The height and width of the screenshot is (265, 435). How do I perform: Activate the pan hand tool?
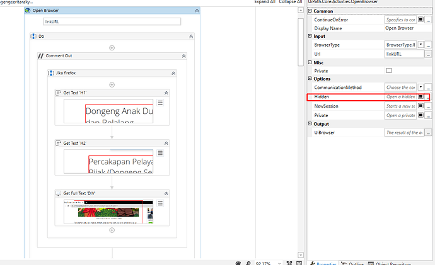(x=238, y=263)
